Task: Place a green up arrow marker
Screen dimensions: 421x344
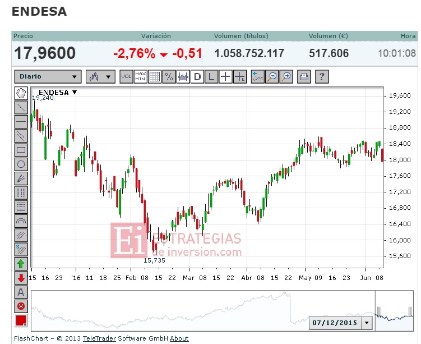Action: (21, 264)
